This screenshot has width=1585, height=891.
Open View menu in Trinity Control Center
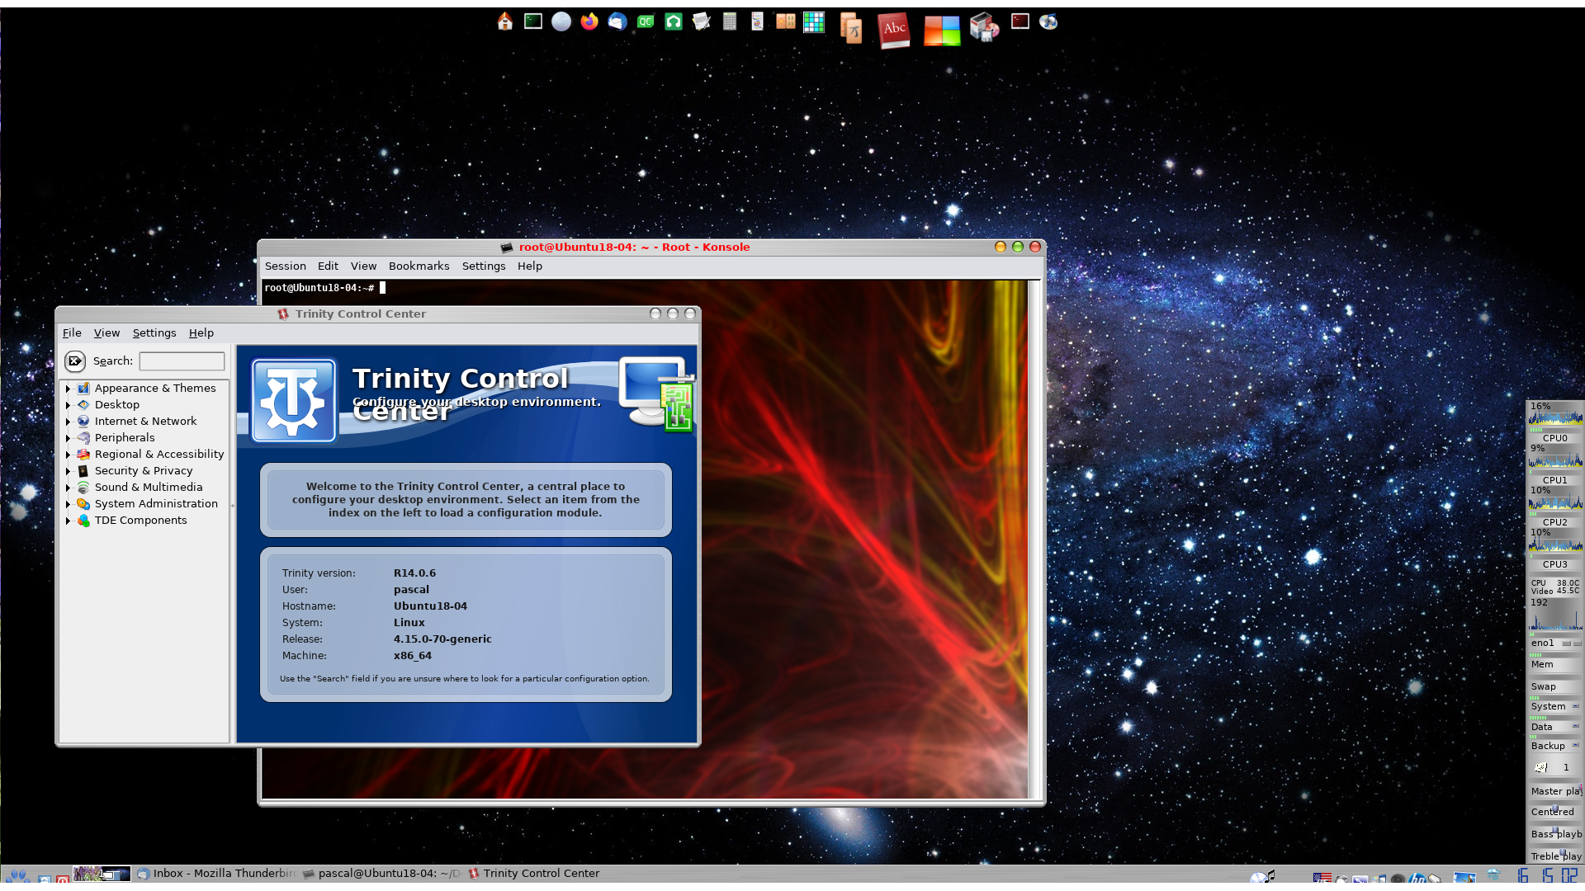[106, 332]
